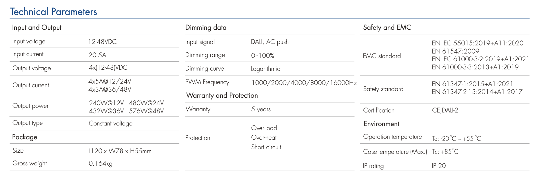Click the DALI, AC push input signal
550x181 pixels.
point(270,42)
